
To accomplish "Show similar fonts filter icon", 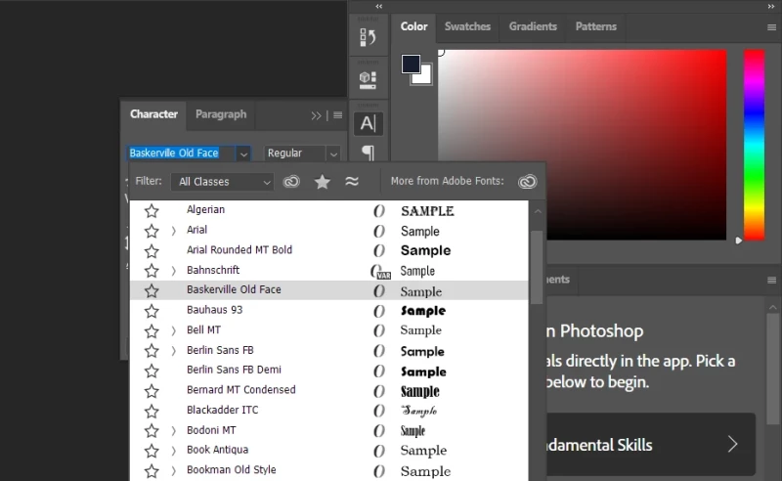I will tap(352, 182).
